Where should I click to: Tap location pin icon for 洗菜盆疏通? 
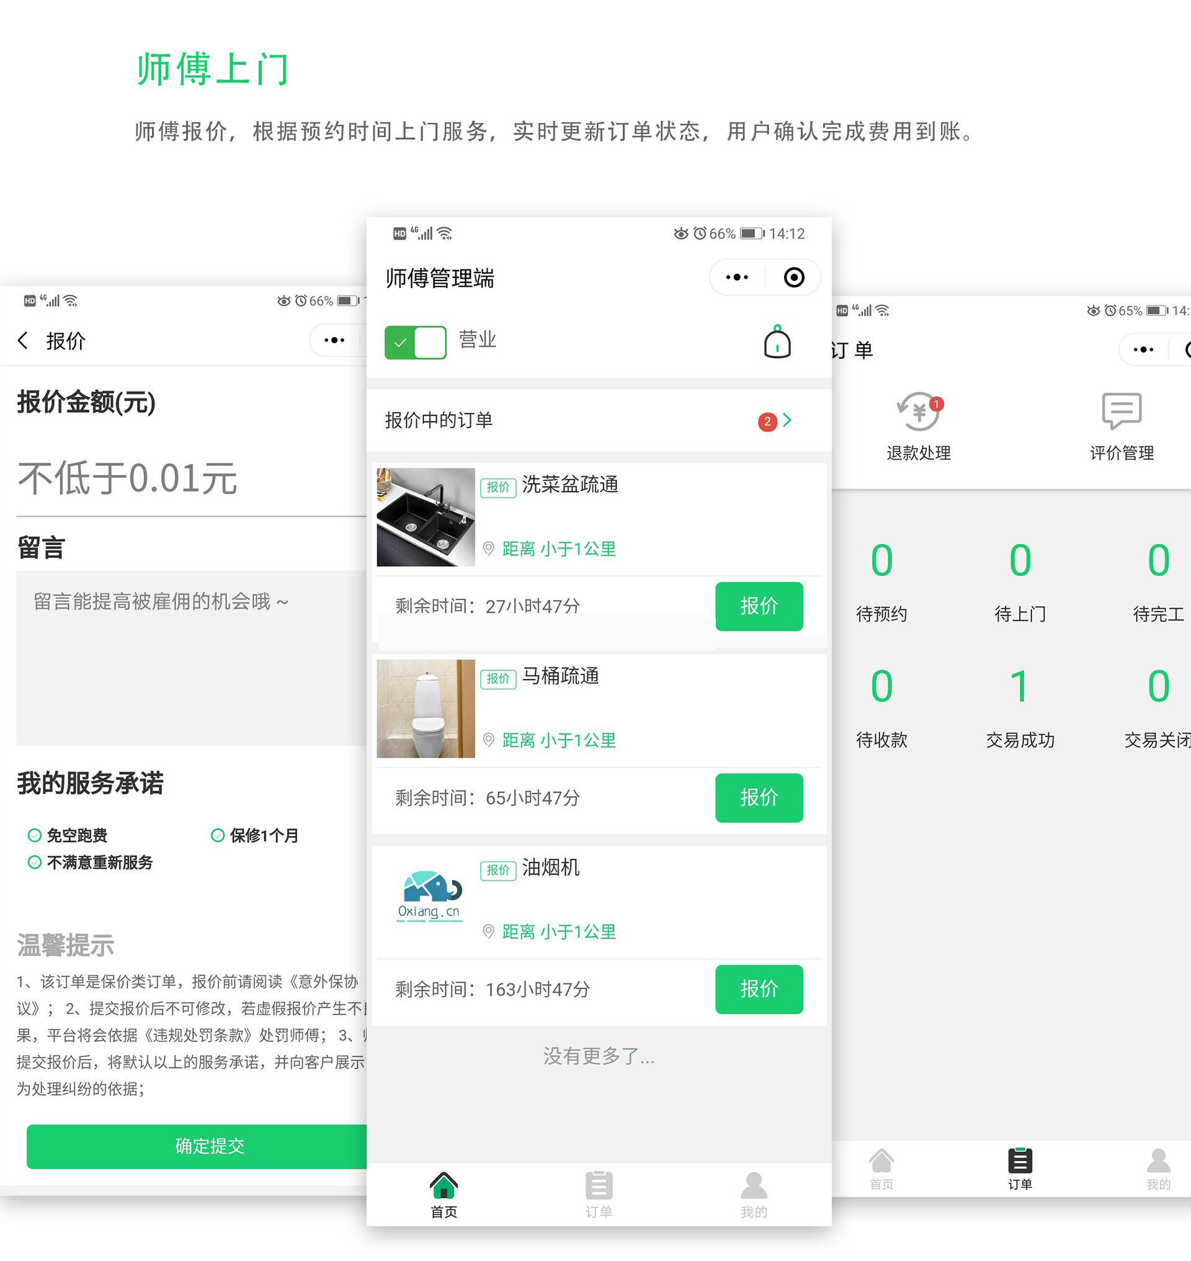(x=488, y=549)
